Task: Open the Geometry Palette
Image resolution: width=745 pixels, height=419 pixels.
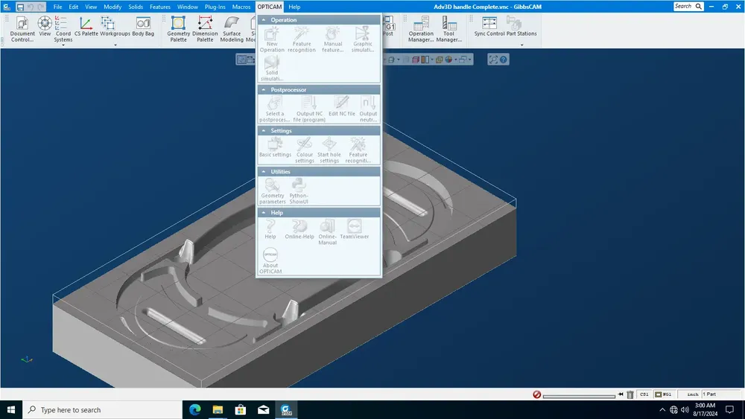Action: pos(178,28)
